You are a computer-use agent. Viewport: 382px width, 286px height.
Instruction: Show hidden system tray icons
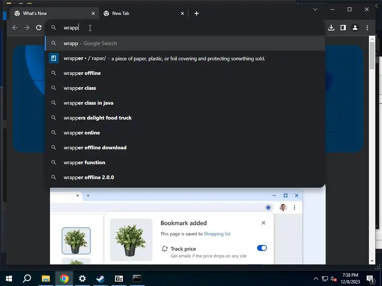point(316,279)
